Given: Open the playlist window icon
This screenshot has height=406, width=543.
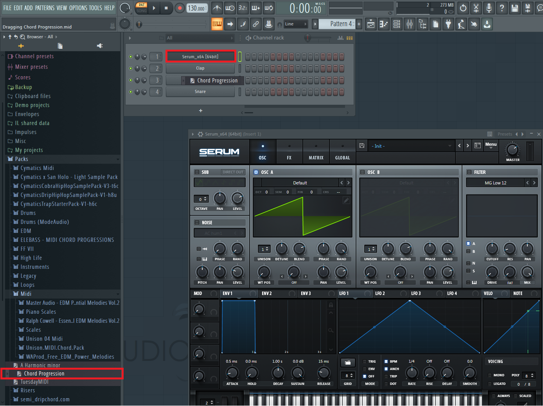Looking at the screenshot, I should [371, 24].
